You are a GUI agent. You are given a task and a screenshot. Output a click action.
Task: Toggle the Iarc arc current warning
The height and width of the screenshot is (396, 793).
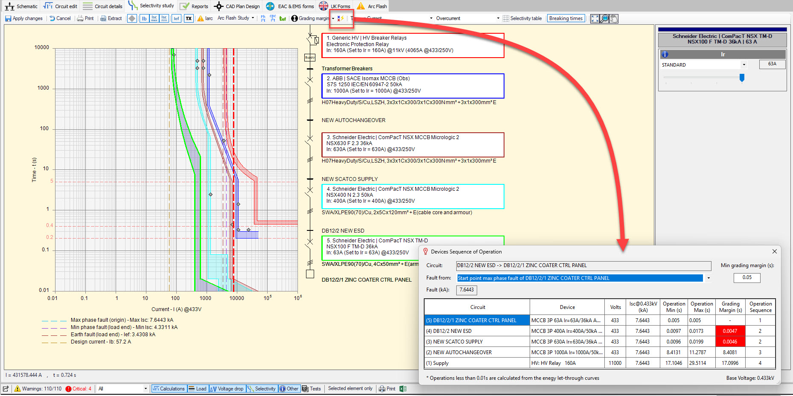click(x=205, y=18)
